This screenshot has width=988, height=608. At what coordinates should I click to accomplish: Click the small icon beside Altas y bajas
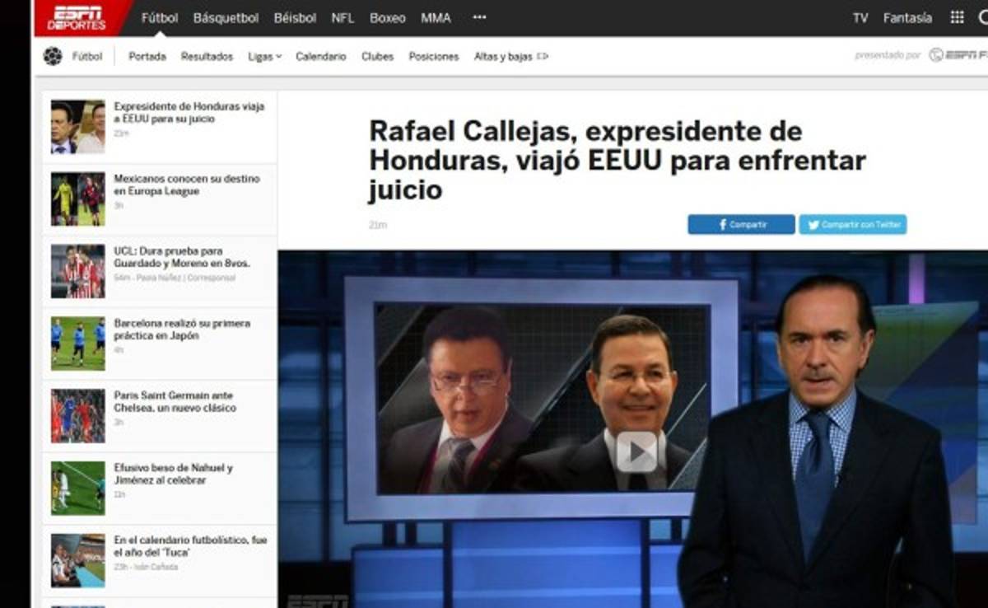pos(542,57)
